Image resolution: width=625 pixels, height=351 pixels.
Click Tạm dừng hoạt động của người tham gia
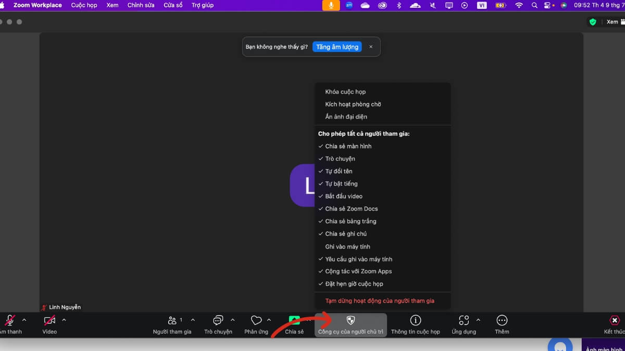point(380,301)
